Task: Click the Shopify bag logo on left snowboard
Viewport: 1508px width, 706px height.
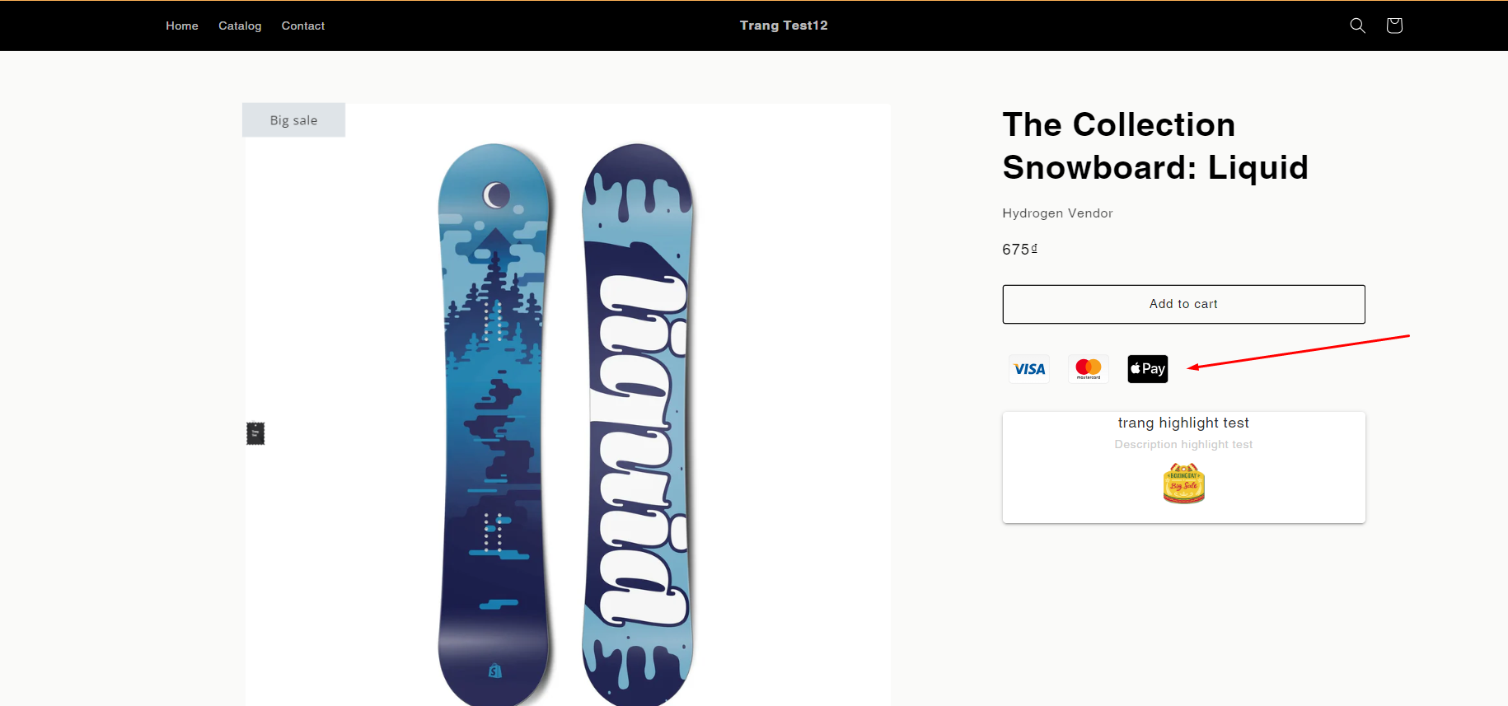Action: click(495, 671)
